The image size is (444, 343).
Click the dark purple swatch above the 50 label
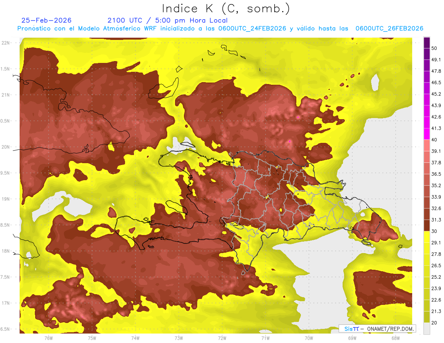tap(427, 43)
